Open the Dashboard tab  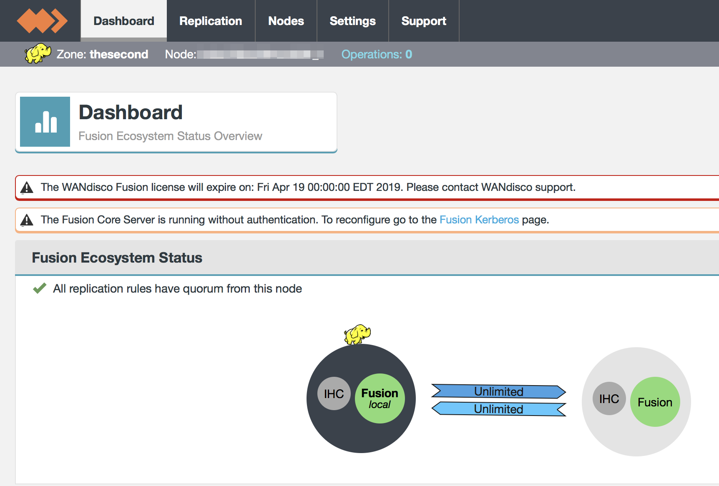[124, 21]
